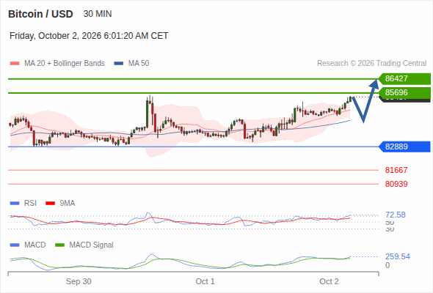Viewport: 433px width, 293px height.
Task: Click the 9MA legend label
Action: [x=68, y=204]
